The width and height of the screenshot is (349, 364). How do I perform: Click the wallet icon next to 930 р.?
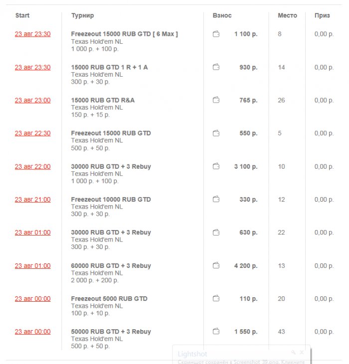(216, 67)
